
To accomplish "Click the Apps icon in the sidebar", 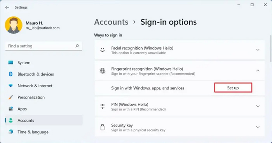I will click(11, 109).
